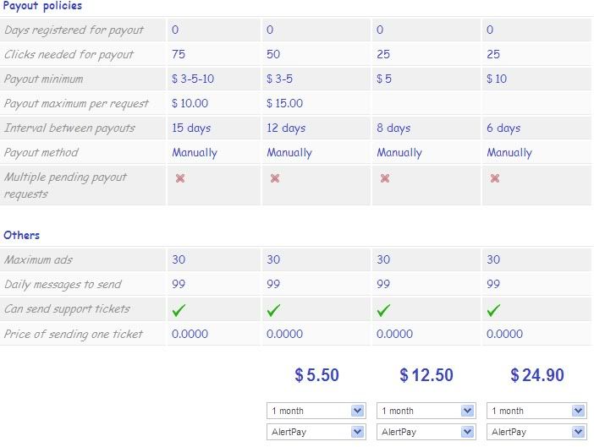Expand the AlertPay dropdown under $24.90

coord(537,432)
